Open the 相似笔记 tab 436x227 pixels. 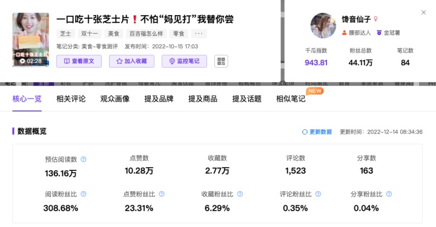tap(291, 98)
